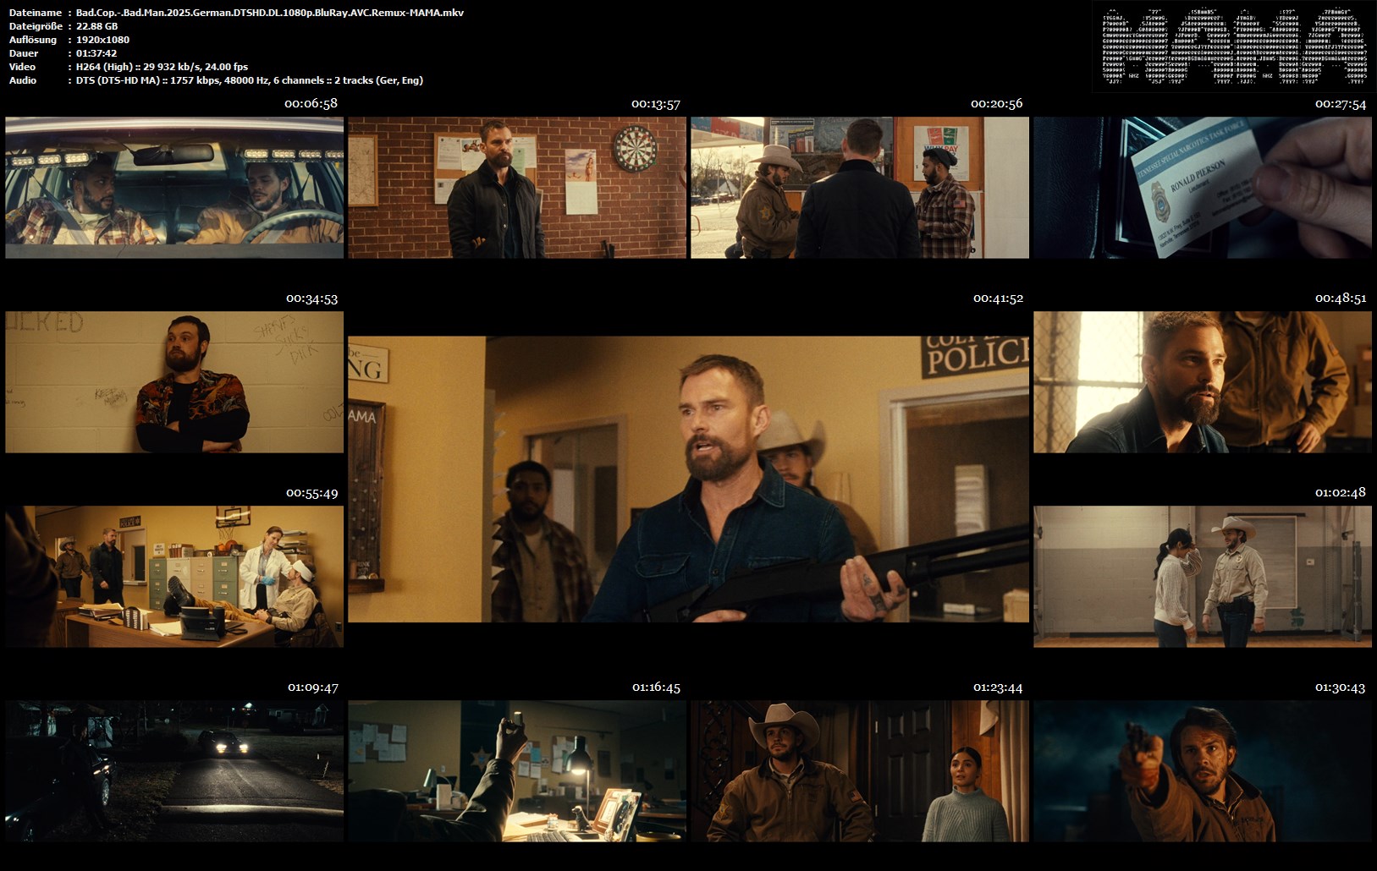Click the Video label
The image size is (1377, 871).
coord(23,67)
